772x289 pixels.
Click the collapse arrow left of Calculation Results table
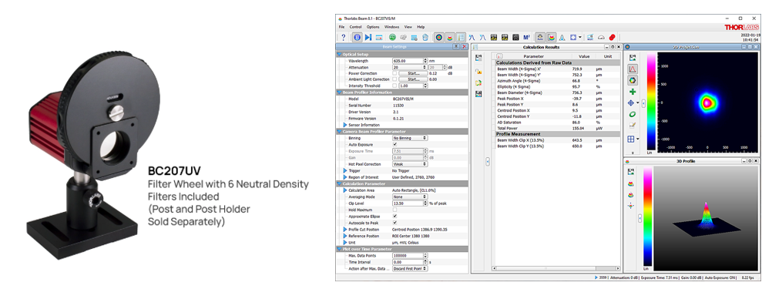[487, 161]
